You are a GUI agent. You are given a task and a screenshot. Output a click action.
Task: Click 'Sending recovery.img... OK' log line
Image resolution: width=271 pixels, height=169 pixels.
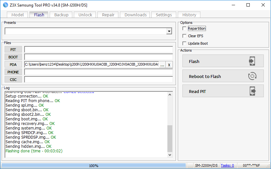pyautogui.click(x=30, y=123)
